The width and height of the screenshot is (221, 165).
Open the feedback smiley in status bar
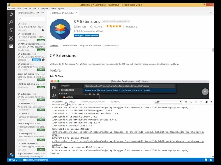click(206, 160)
